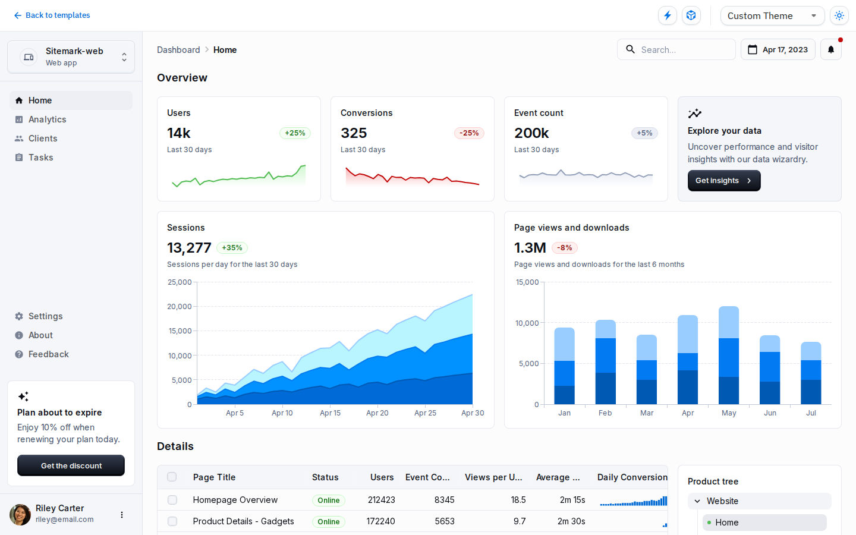This screenshot has width=856, height=535.
Task: Check the select-all checkbox in table header
Action: [172, 477]
